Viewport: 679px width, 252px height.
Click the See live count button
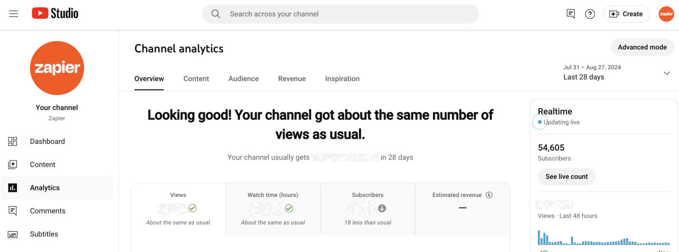pyautogui.click(x=566, y=176)
